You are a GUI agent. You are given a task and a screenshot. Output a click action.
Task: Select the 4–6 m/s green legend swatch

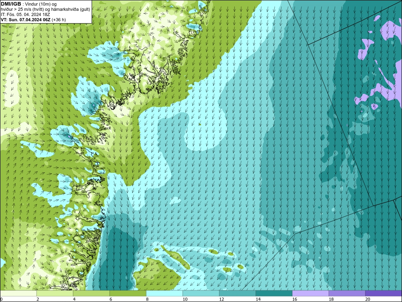91,293
